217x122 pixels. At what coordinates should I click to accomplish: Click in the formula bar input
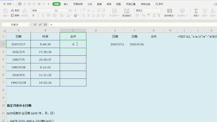(133, 25)
